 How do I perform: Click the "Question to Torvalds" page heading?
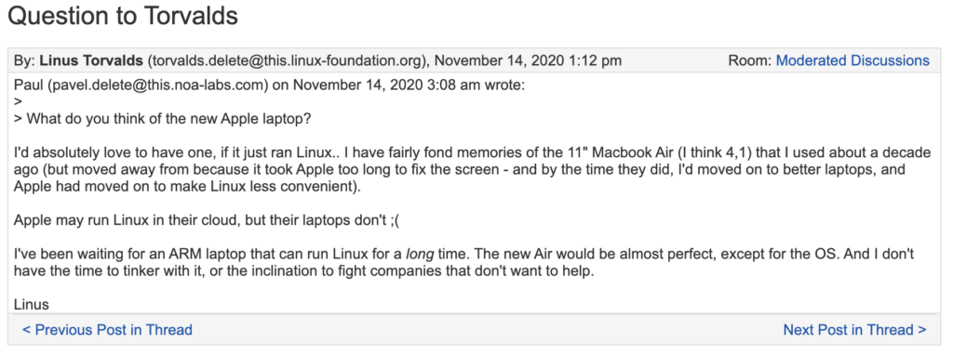(x=123, y=17)
